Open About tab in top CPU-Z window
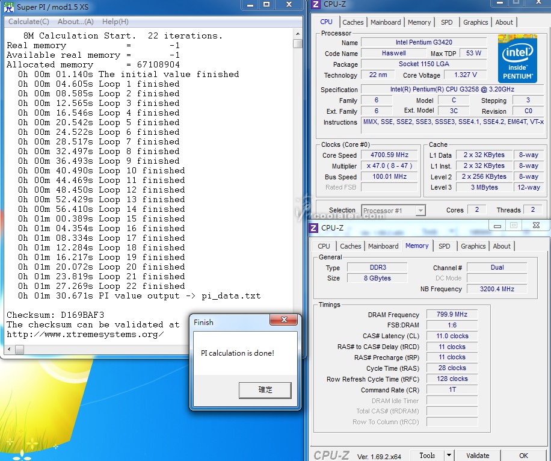 click(x=504, y=22)
